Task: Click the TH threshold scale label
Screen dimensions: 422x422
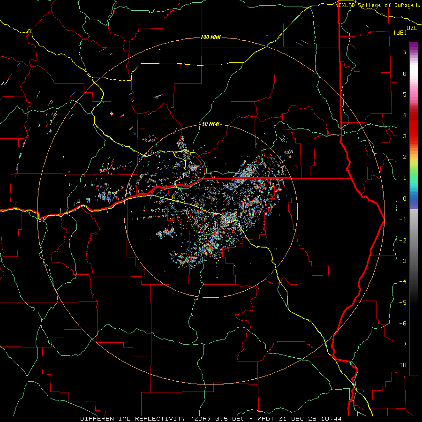Action: coord(403,365)
